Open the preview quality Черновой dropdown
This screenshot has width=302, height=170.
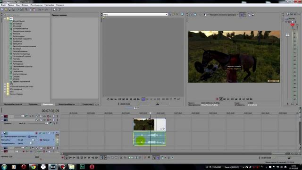[x=238, y=15]
